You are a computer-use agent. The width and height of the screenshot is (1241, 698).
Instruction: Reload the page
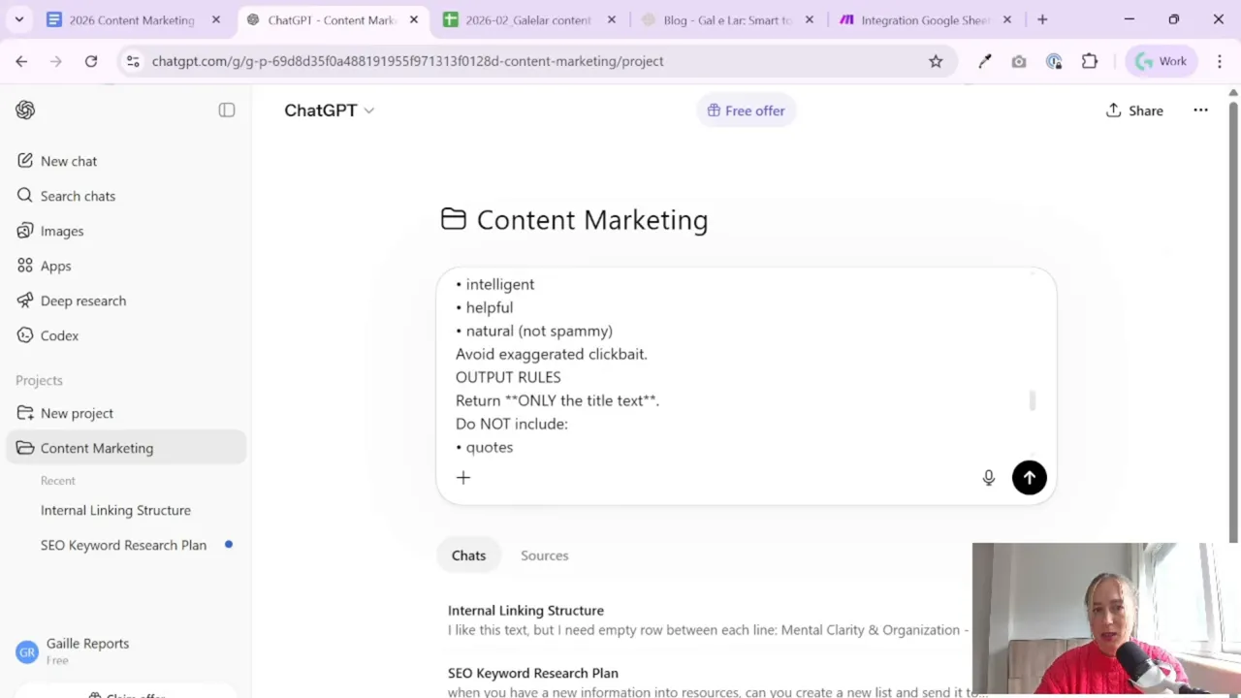[91, 61]
